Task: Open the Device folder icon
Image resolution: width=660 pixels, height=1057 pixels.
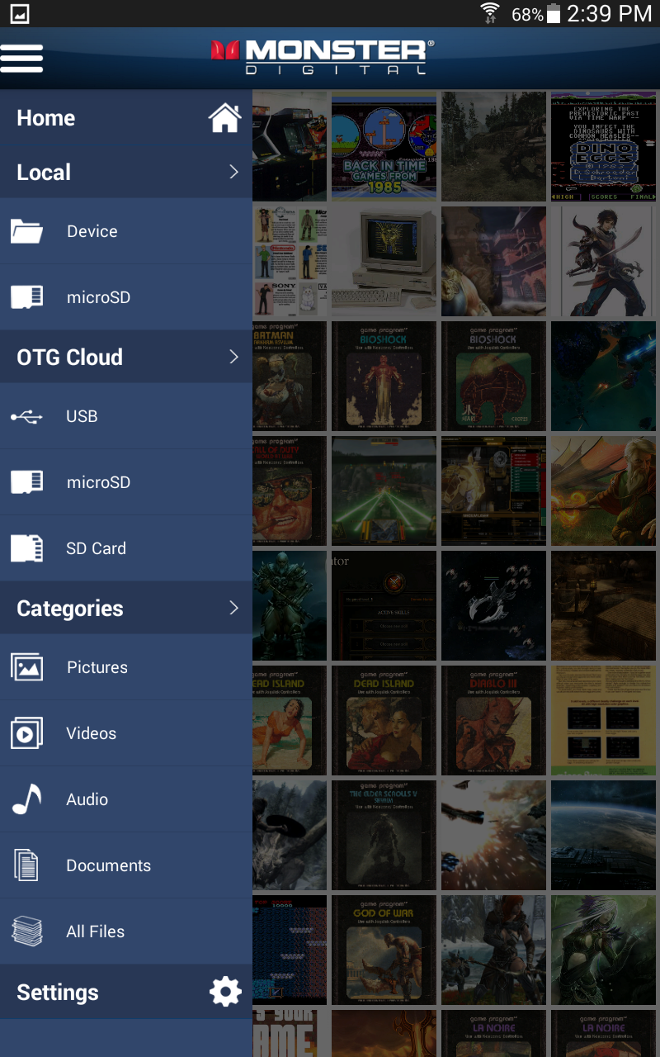Action: [x=26, y=231]
